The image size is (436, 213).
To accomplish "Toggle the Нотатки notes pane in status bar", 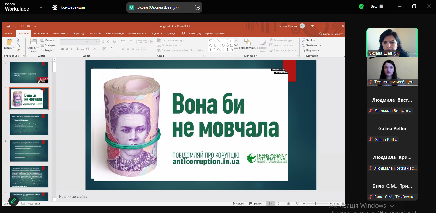I will pos(238,204).
